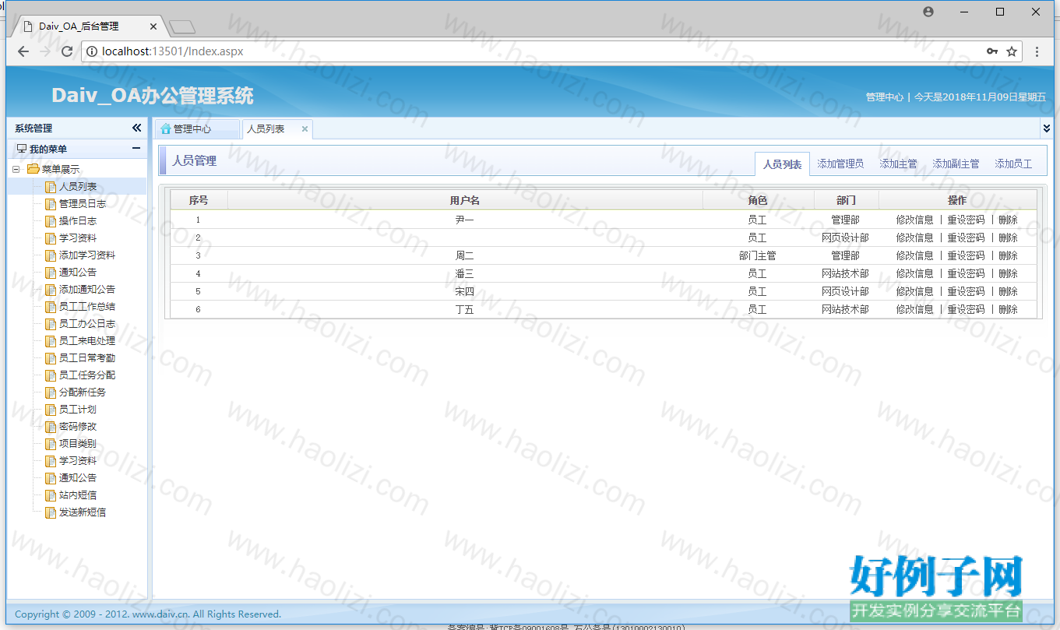Close the 人员列表 tab
This screenshot has width=1060, height=630.
pos(305,129)
